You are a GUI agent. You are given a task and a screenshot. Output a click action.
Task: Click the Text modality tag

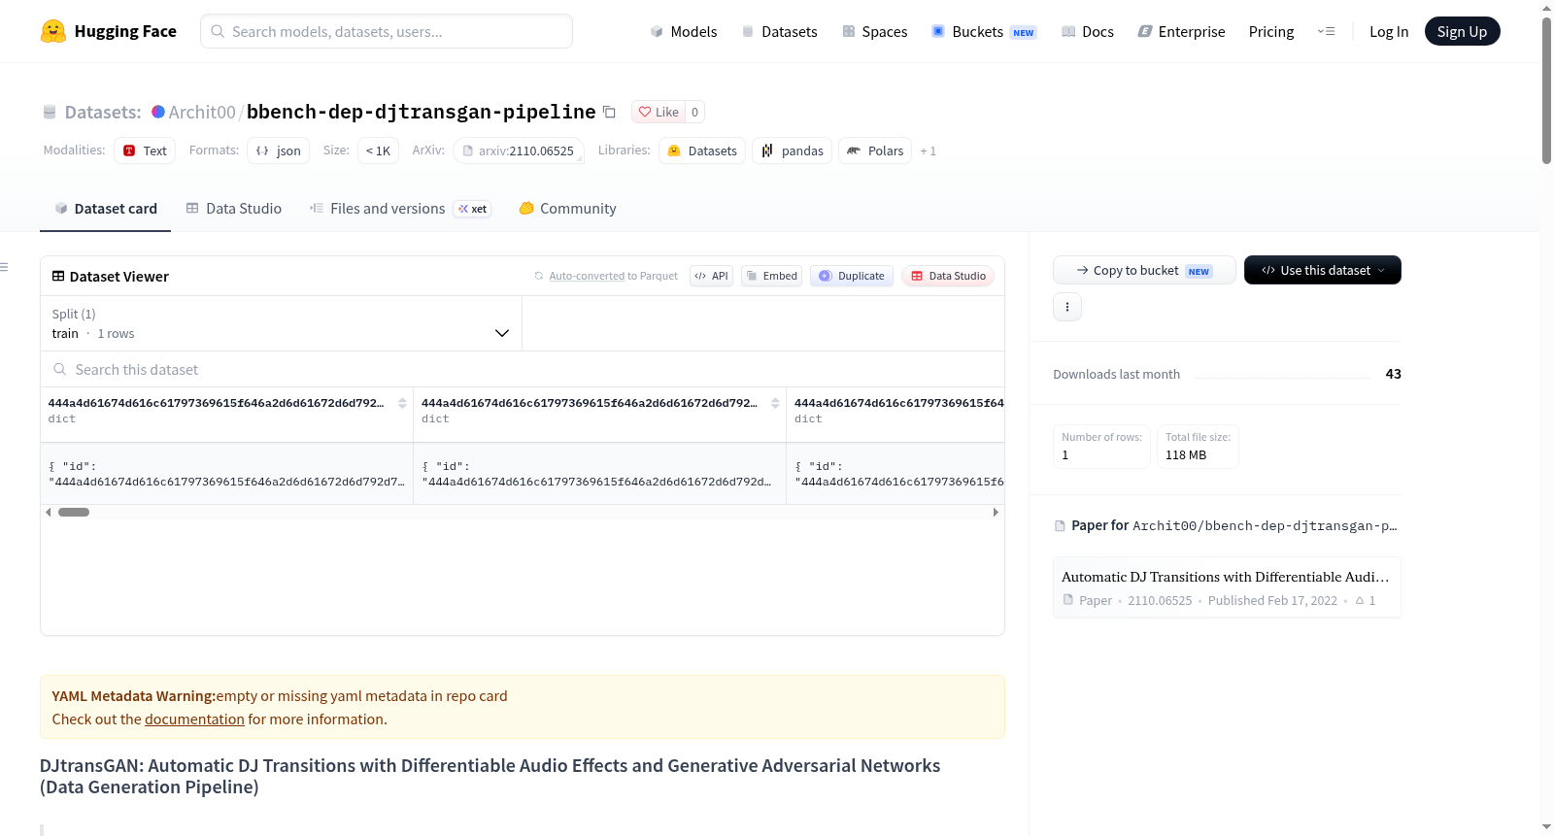[145, 150]
